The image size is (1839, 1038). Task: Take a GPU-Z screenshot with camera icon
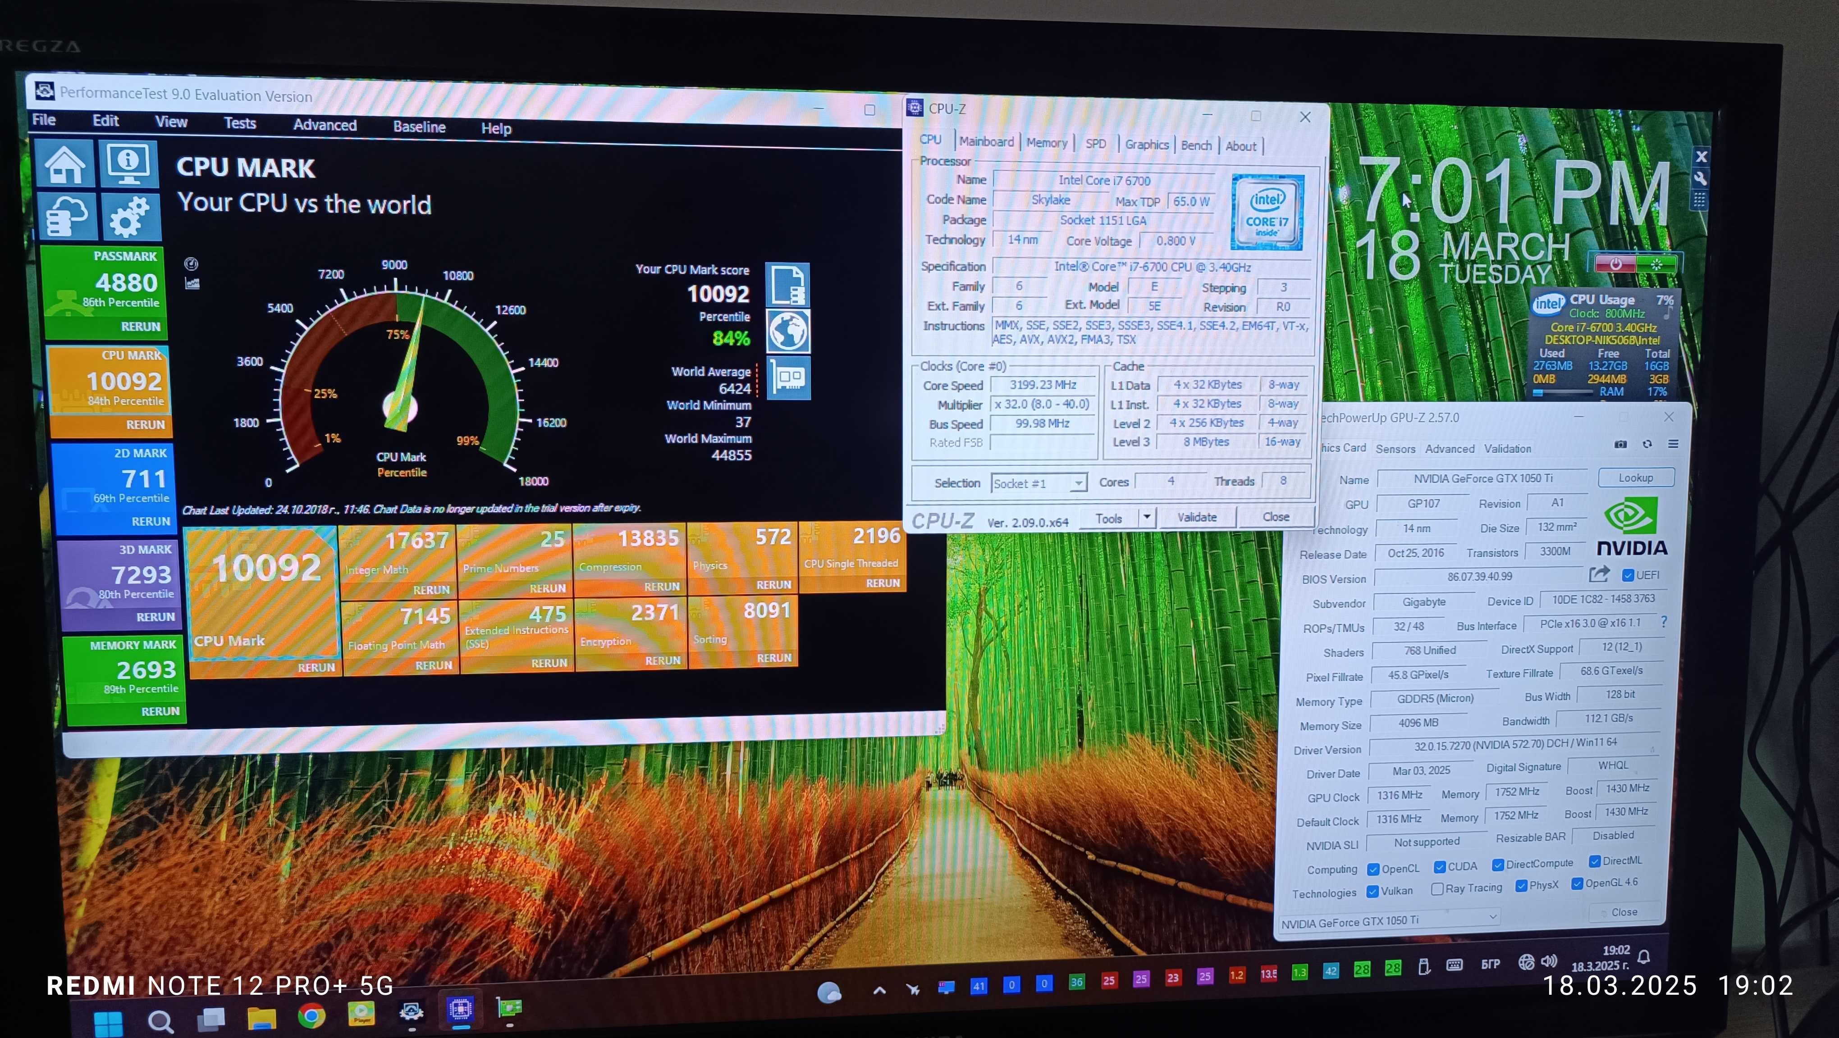point(1620,444)
